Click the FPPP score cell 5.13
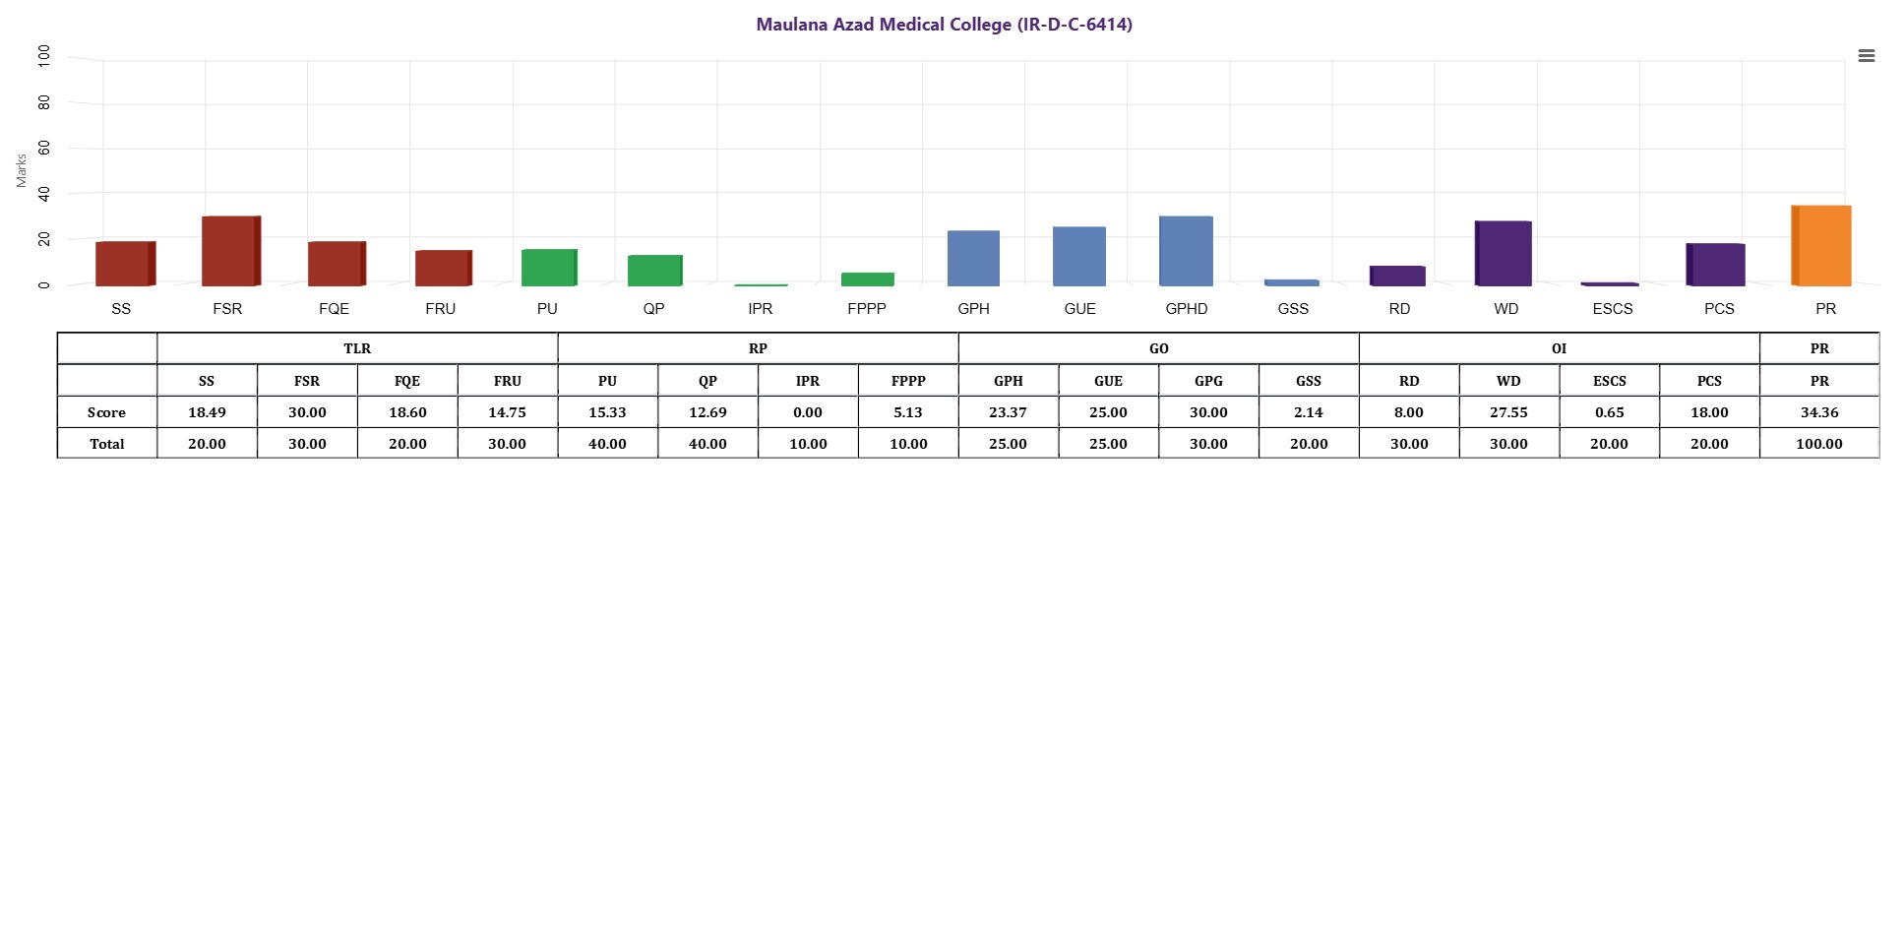The width and height of the screenshot is (1904, 930). tap(908, 412)
